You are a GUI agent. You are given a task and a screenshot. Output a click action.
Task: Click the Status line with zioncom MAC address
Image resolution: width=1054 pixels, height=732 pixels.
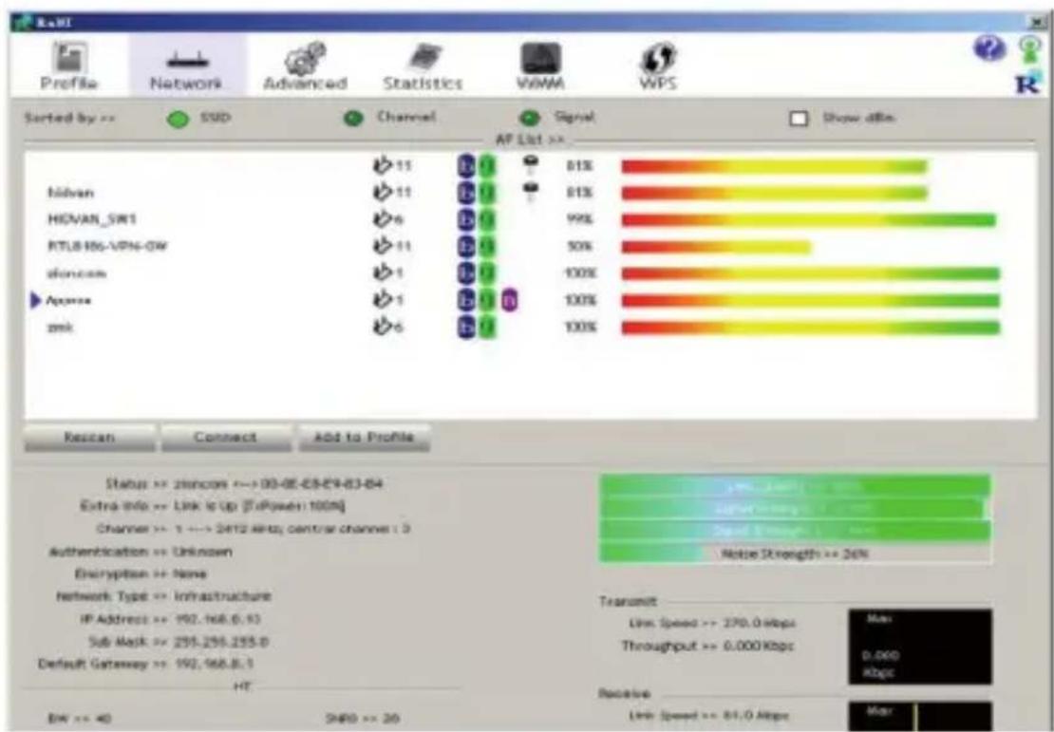[x=245, y=484]
